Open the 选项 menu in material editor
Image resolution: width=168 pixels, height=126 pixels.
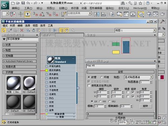click(43, 26)
